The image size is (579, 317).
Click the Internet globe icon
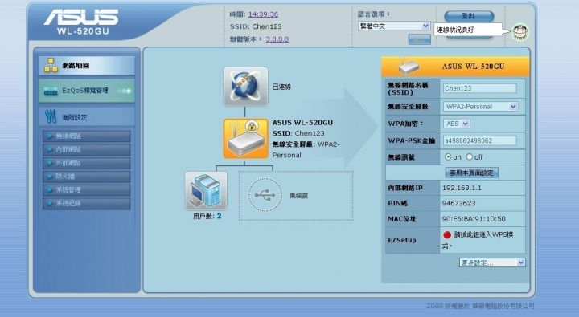coord(245,87)
